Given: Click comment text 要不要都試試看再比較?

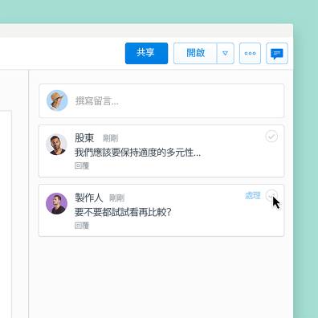Looking at the screenshot, I should (x=123, y=212).
